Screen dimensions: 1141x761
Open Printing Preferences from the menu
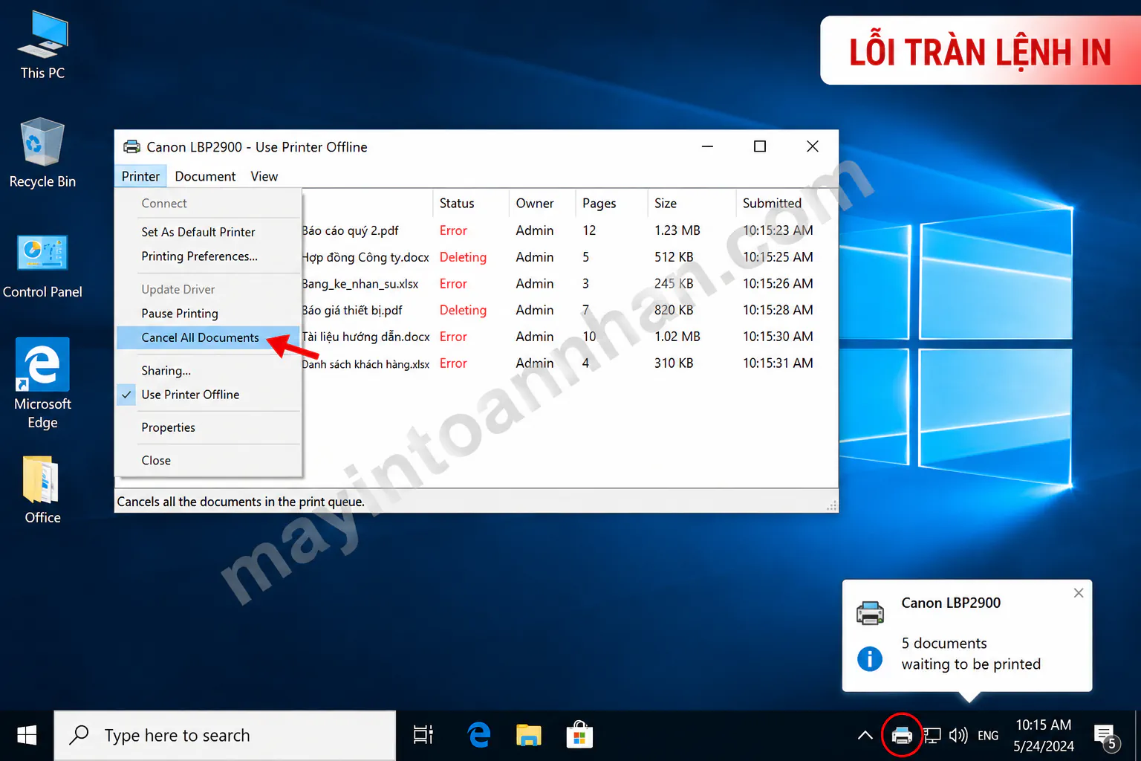200,256
